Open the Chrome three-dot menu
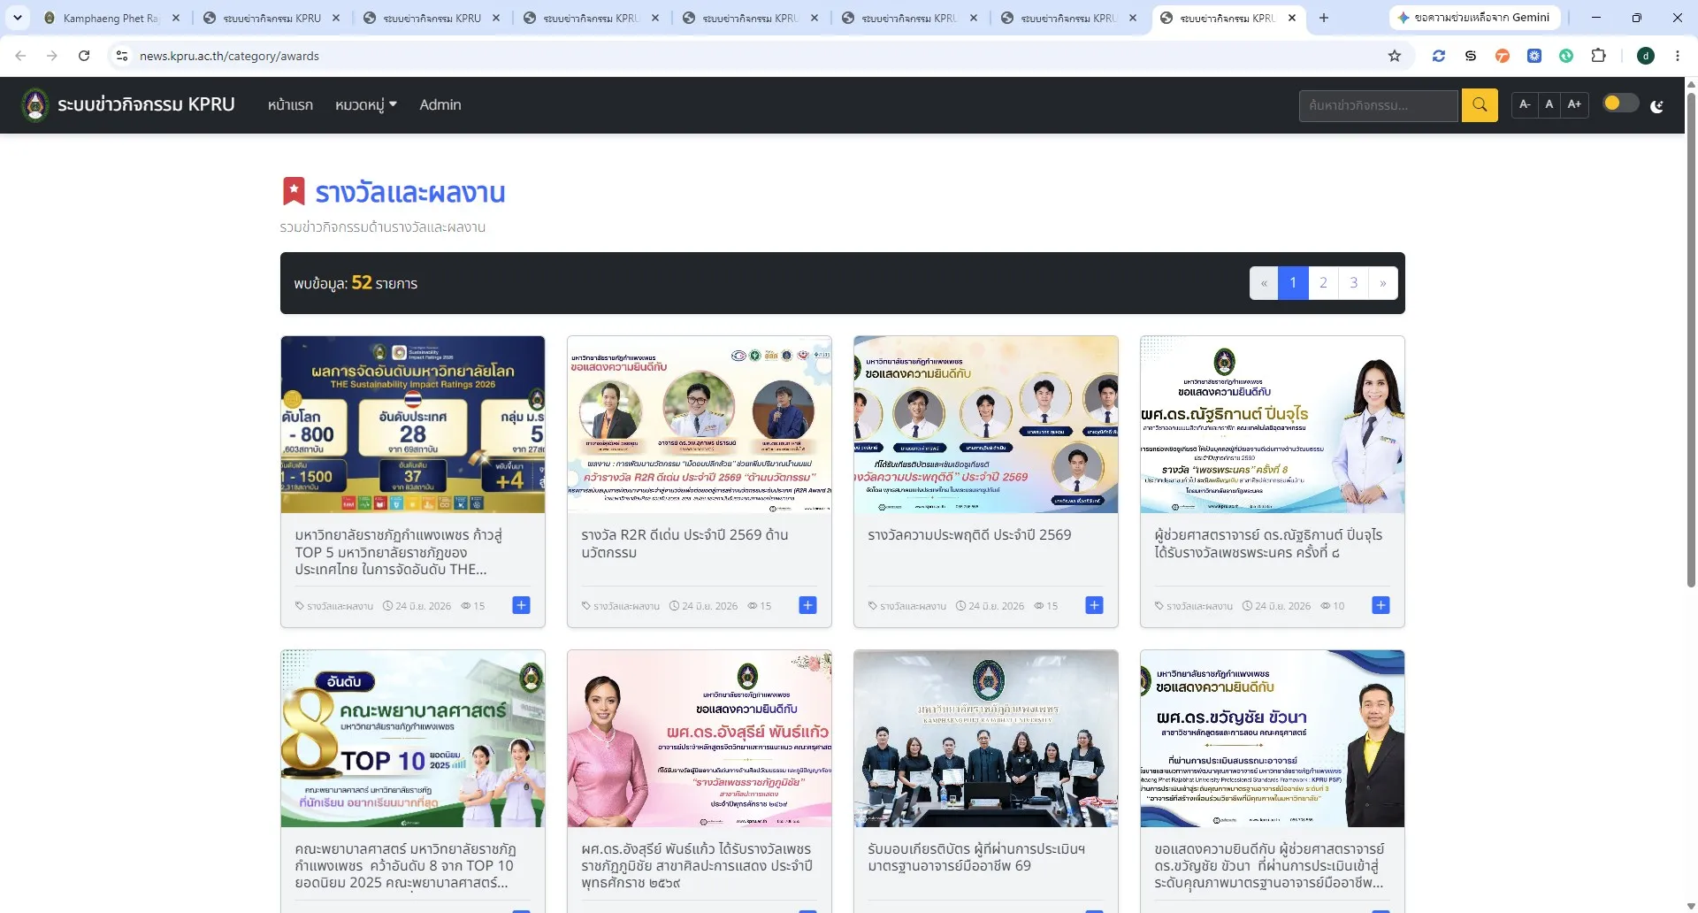The image size is (1698, 913). tap(1678, 56)
